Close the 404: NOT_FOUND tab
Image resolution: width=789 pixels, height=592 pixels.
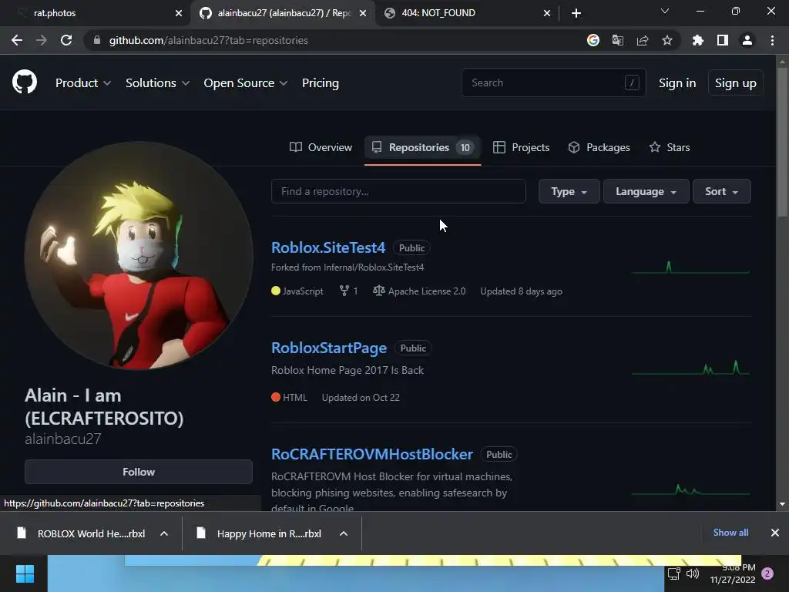547,13
